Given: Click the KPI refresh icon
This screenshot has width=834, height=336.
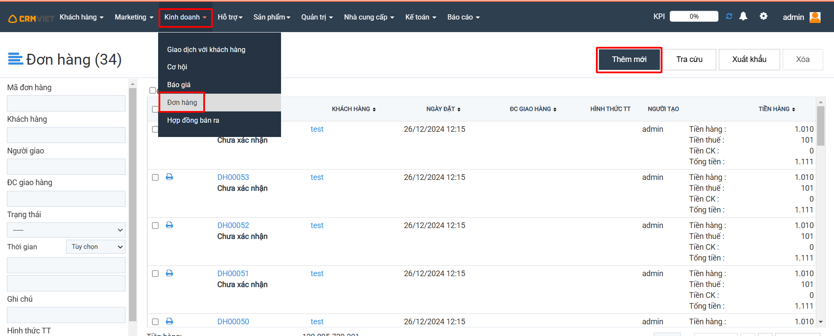Looking at the screenshot, I should point(729,16).
